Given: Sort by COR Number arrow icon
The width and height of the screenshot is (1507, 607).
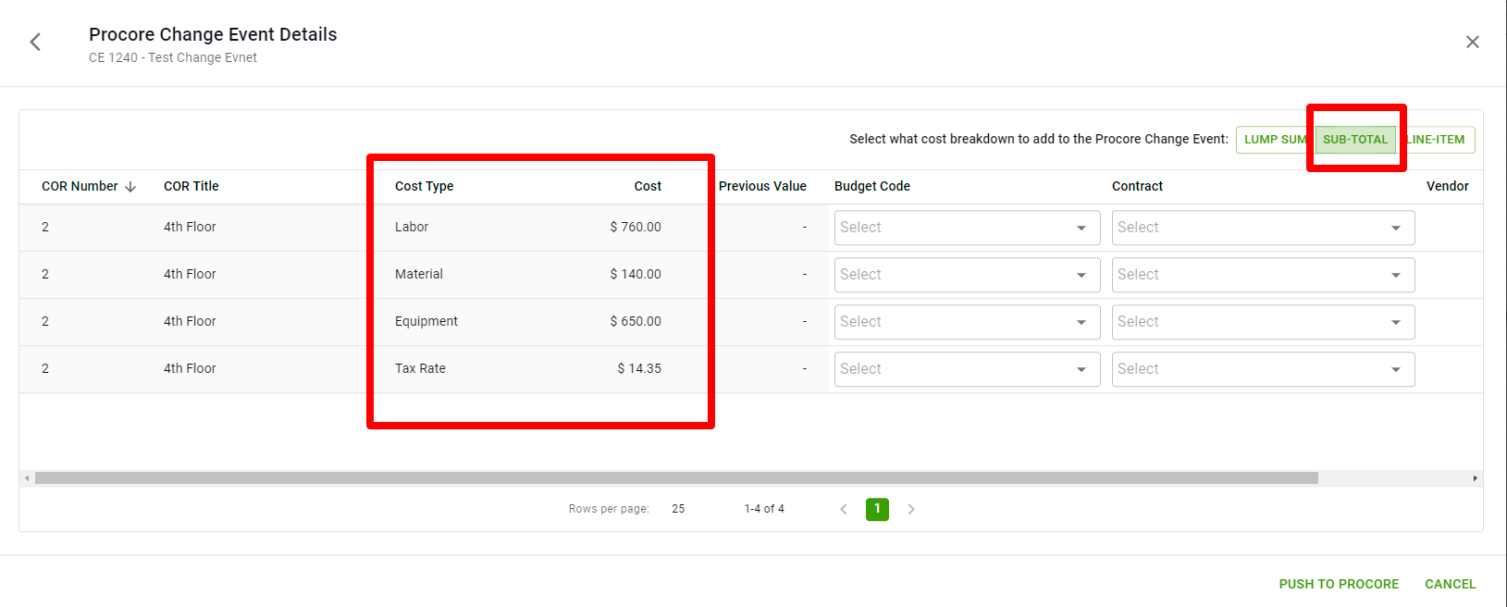Looking at the screenshot, I should click(x=130, y=187).
